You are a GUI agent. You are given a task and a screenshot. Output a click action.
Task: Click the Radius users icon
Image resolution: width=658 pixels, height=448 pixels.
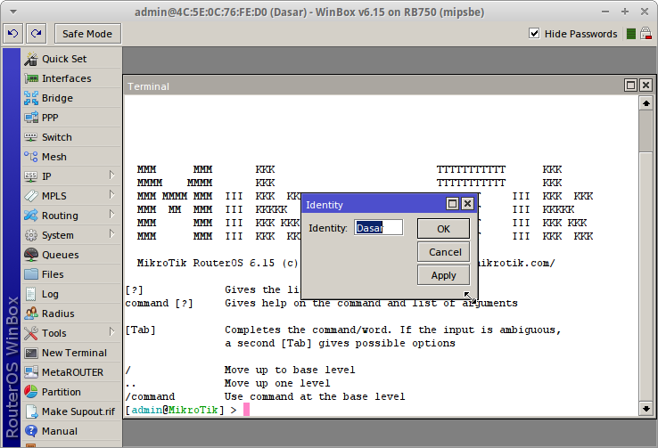[30, 314]
